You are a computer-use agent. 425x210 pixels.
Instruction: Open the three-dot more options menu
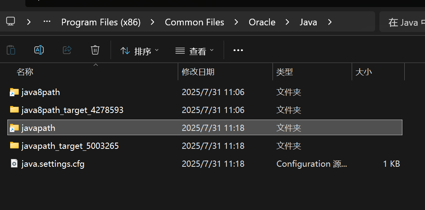tap(238, 50)
